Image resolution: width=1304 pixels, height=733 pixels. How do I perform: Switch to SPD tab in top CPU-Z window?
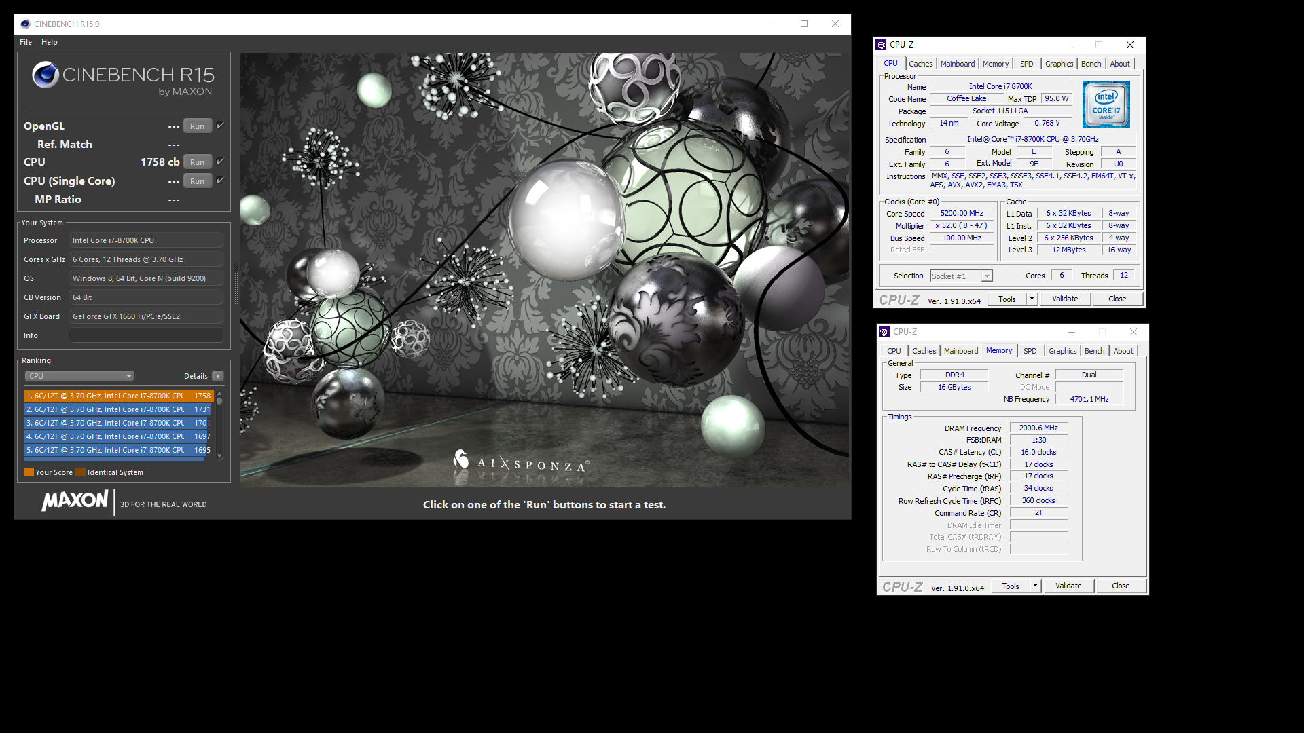pos(1027,64)
